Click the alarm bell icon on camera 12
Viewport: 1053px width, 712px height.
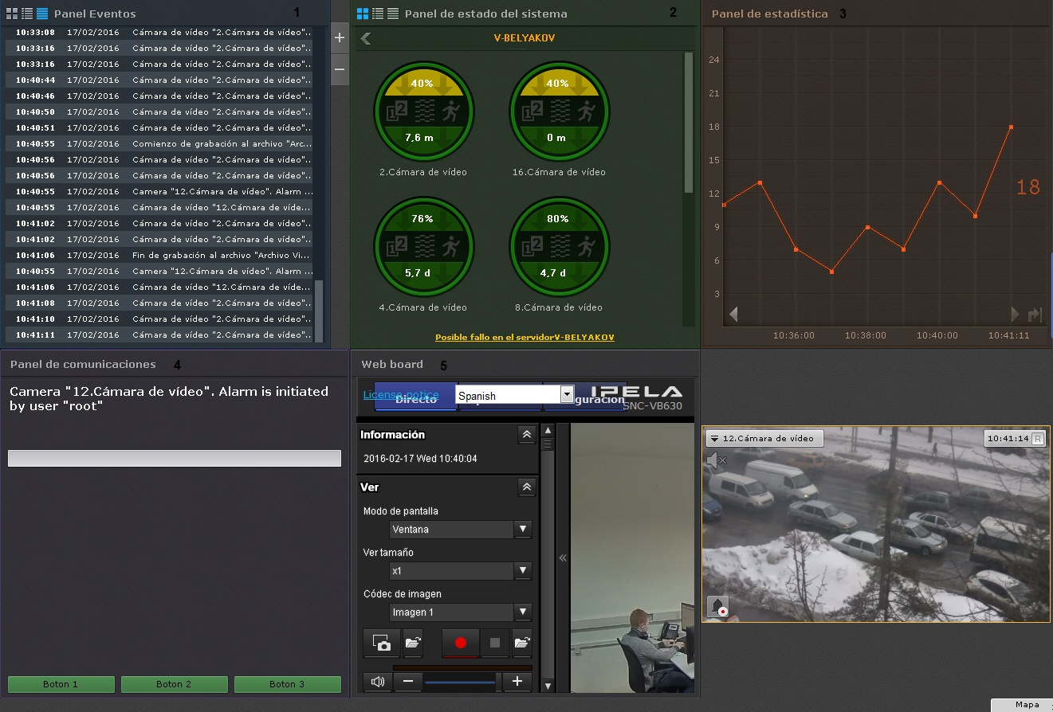point(718,607)
